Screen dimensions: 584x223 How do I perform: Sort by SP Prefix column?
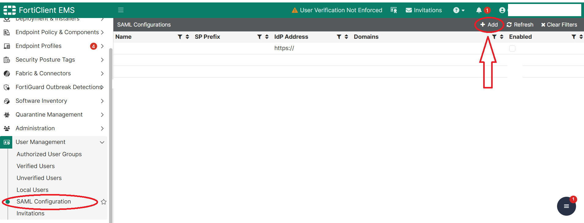(x=267, y=37)
